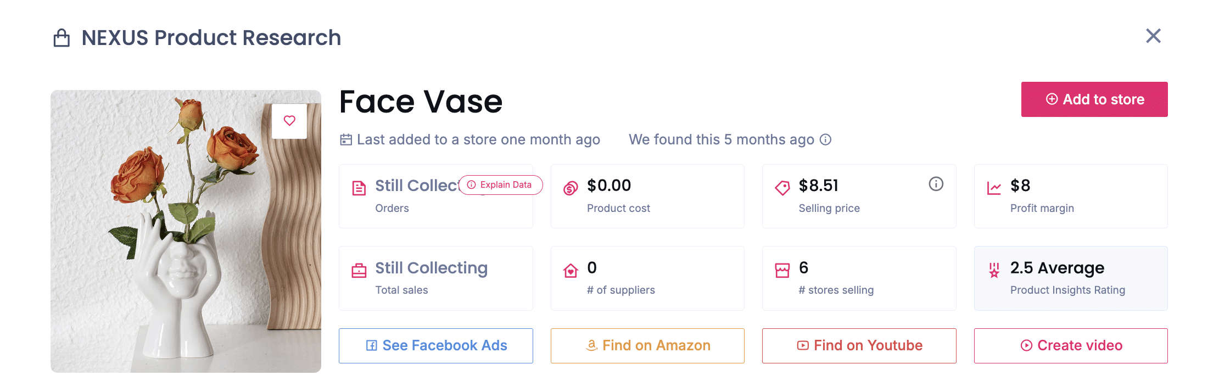The image size is (1219, 381).
Task: Open Find on Youtube
Action: click(859, 345)
